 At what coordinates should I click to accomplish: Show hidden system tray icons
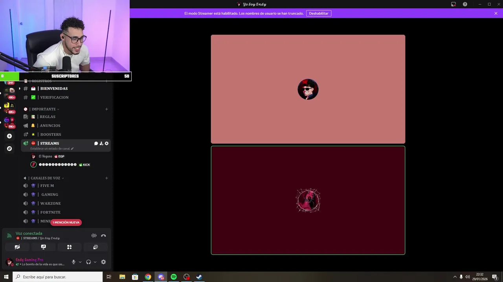455,277
